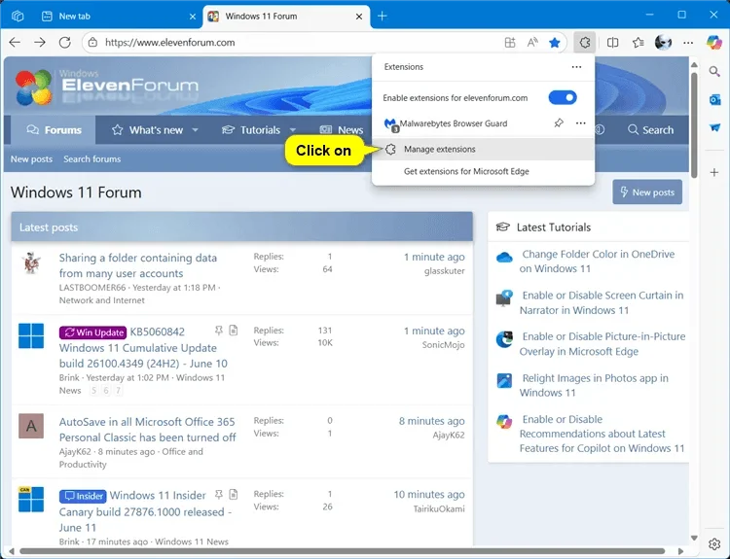Open the Split screen icon
Viewport: 730px width, 559px height.
(x=612, y=43)
